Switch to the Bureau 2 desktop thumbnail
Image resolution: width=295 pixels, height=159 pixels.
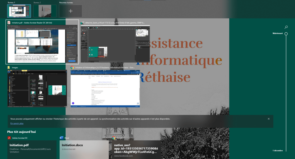[45, 11]
